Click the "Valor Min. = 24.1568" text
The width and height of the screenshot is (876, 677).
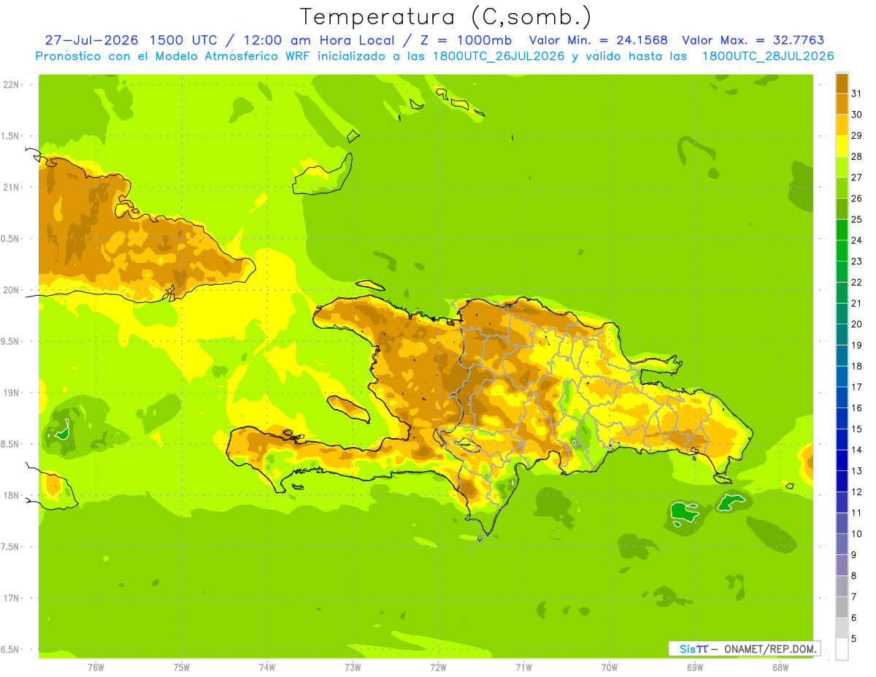tap(598, 40)
